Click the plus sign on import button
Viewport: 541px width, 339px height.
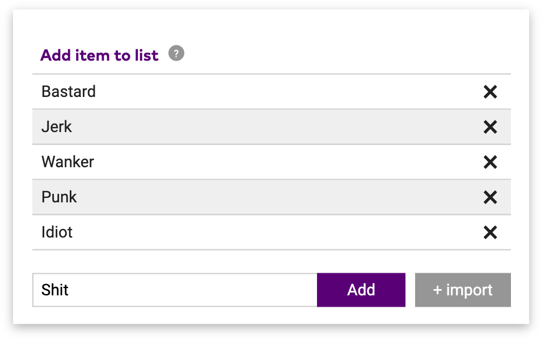(x=437, y=290)
